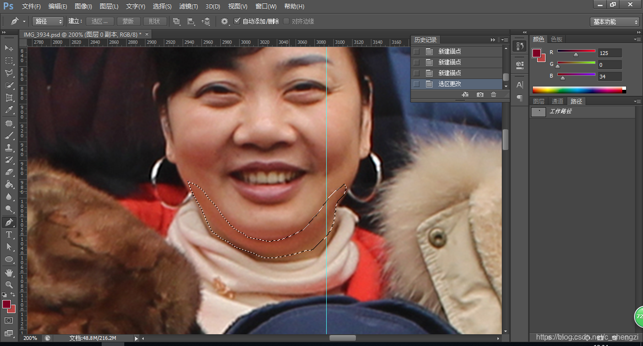Open the 基本功能 workspace dropdown
Screen dimensions: 643x346
tap(614, 22)
